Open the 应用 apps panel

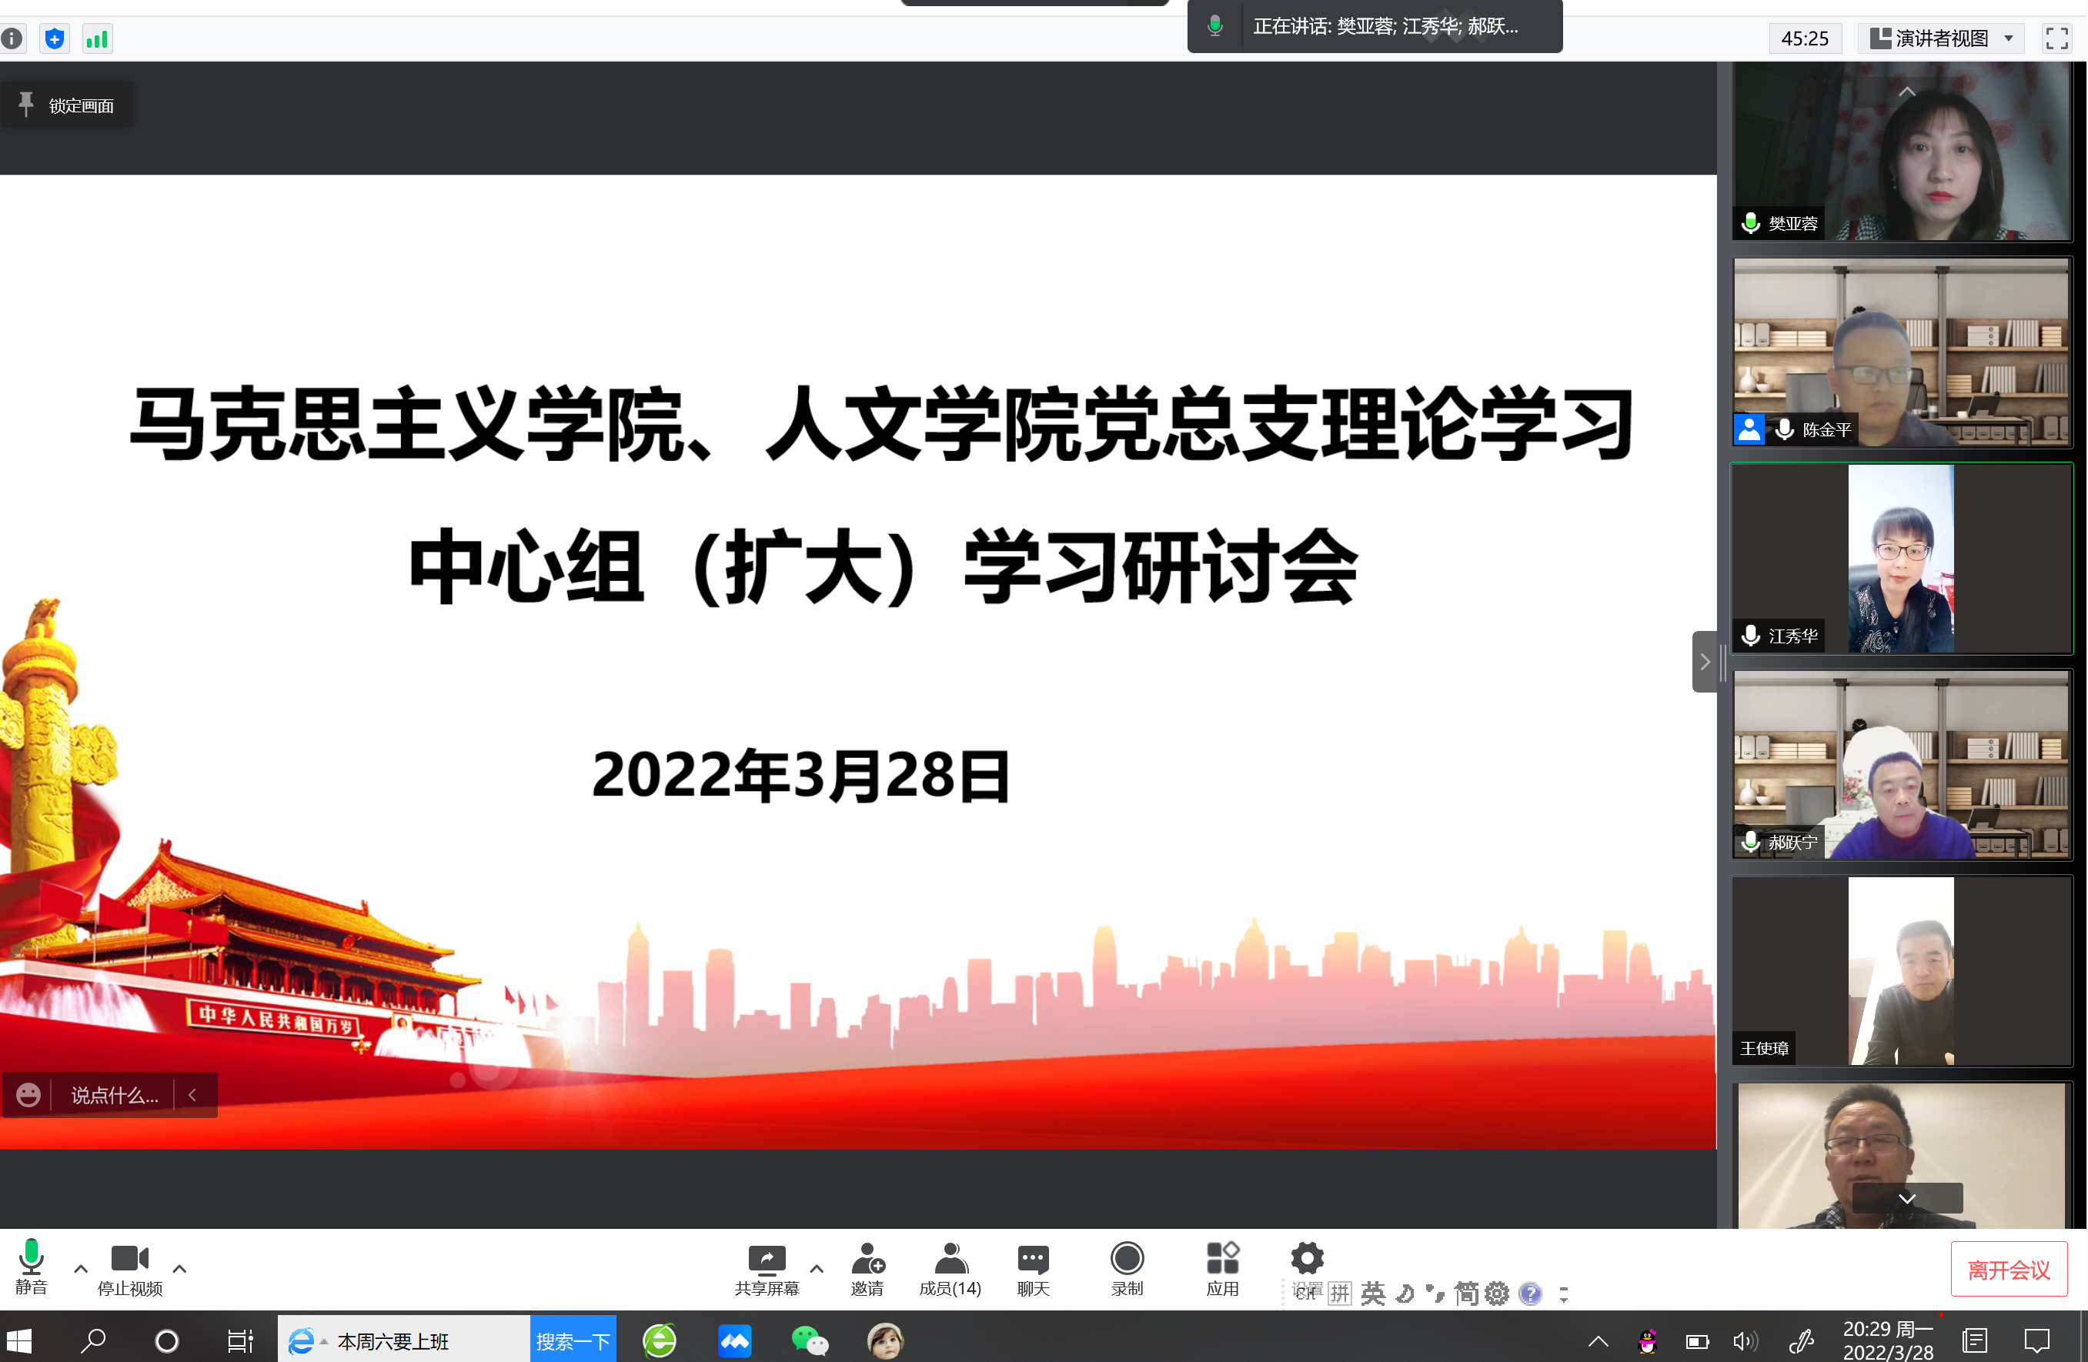click(x=1221, y=1267)
